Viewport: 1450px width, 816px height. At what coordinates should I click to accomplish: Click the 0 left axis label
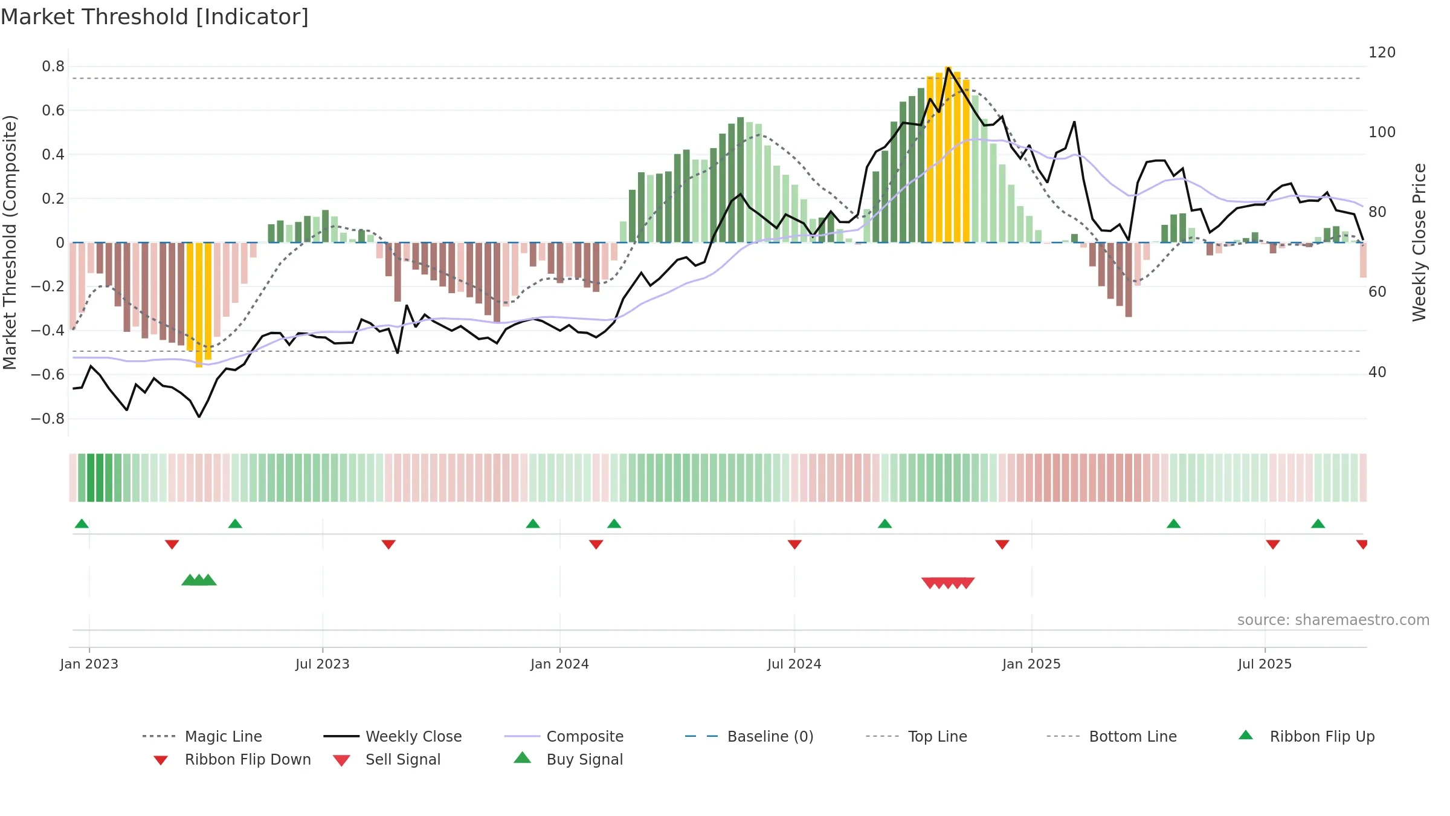point(60,243)
